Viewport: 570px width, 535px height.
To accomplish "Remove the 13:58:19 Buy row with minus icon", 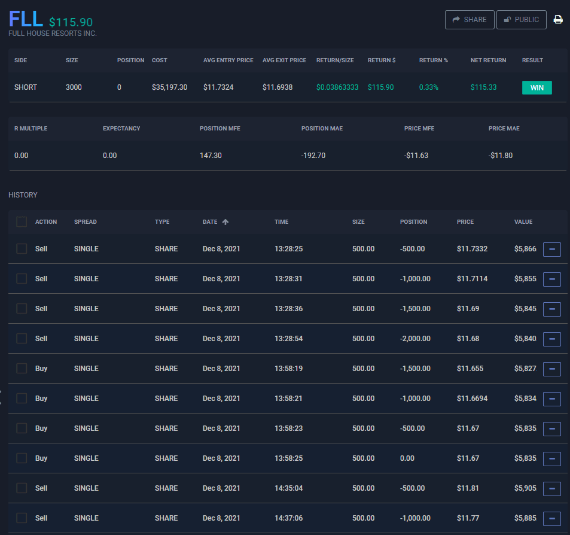I will [551, 369].
